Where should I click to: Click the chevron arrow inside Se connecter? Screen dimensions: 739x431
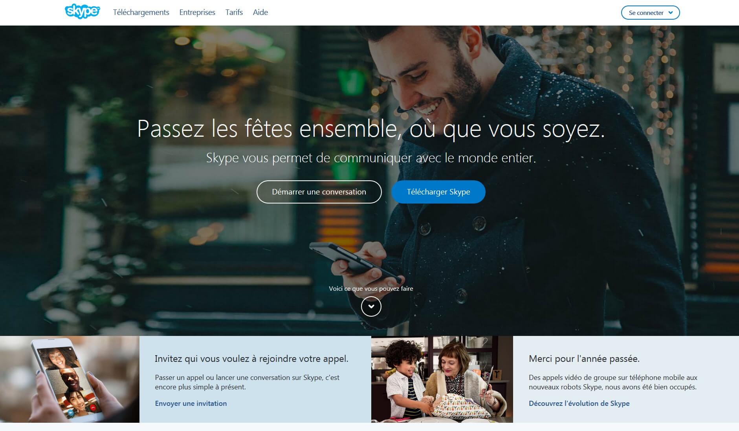click(x=671, y=13)
